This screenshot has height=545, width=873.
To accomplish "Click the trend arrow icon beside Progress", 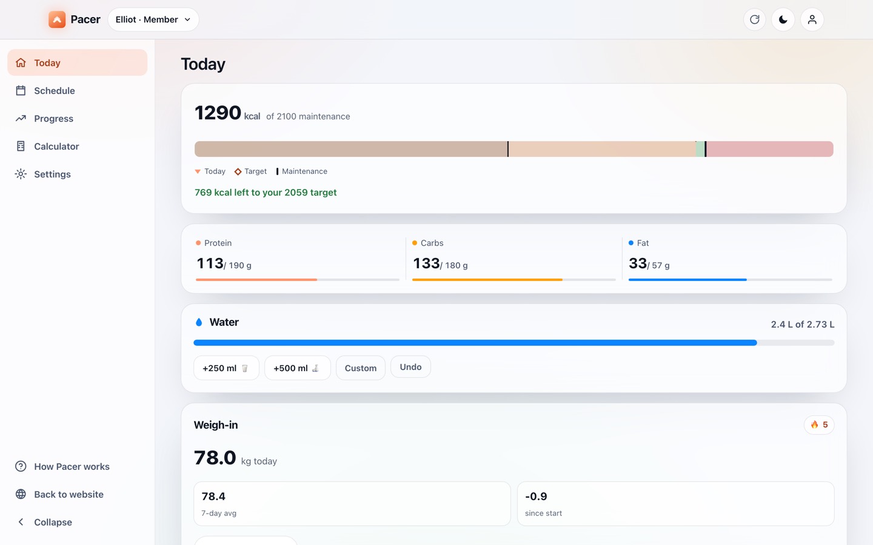I will click(21, 119).
